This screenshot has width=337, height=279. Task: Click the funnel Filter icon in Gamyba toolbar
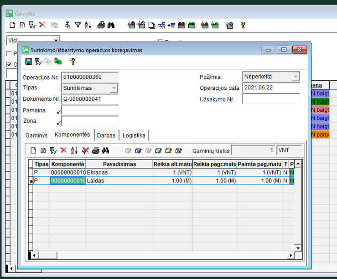point(78,25)
